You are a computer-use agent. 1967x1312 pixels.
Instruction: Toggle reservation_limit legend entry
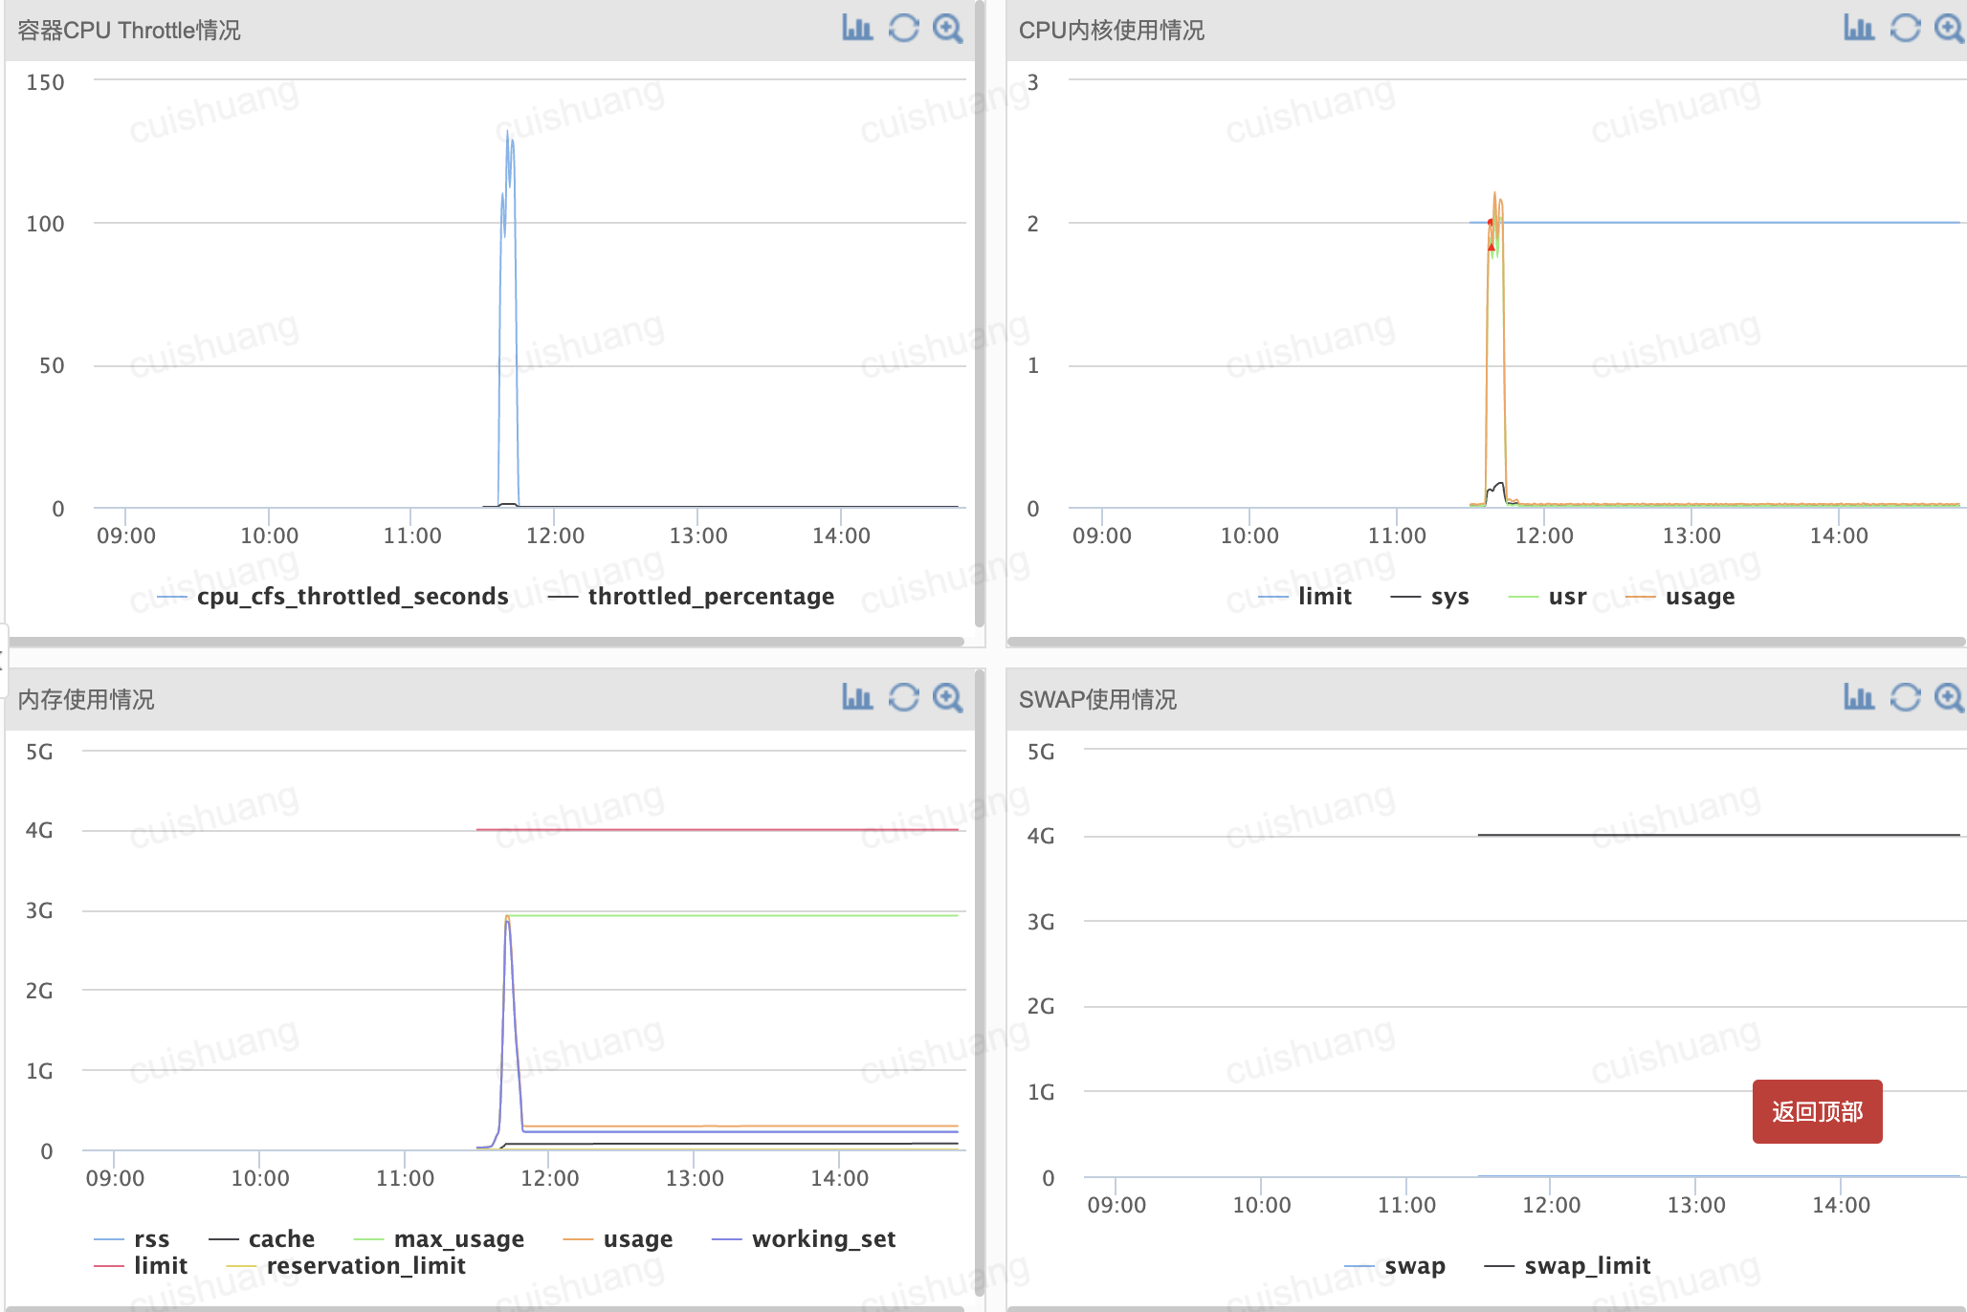[365, 1266]
